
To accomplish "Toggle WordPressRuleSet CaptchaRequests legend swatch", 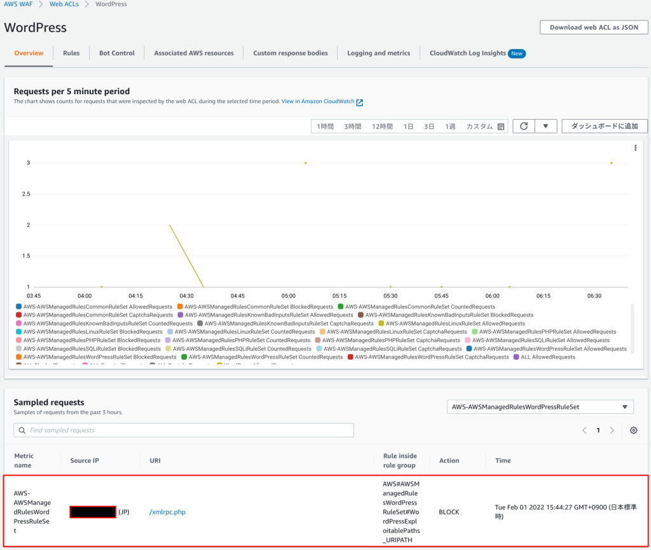I will click(x=350, y=357).
